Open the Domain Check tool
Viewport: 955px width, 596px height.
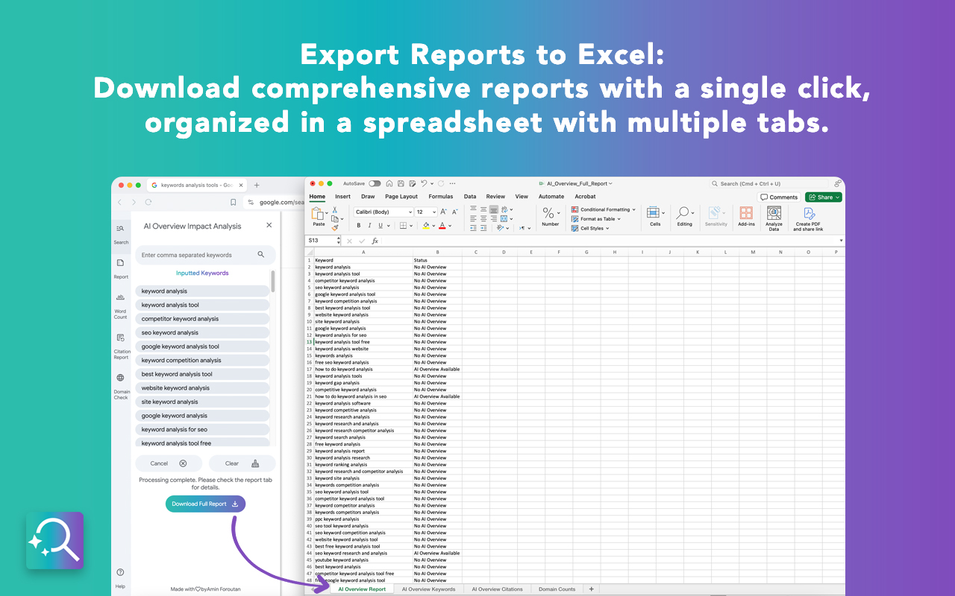pos(121,387)
